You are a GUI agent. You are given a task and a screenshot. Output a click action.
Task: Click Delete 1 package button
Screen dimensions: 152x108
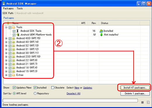tap(135, 93)
